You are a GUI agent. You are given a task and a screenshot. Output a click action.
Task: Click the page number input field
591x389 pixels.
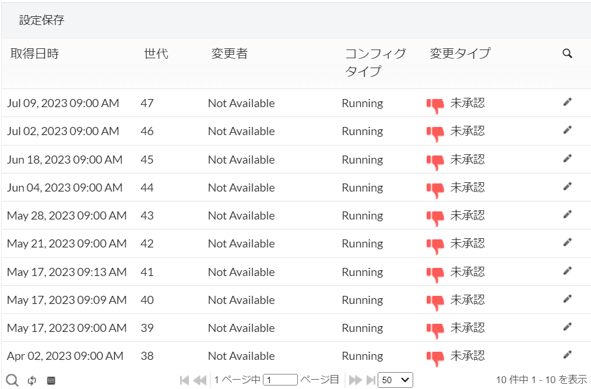[280, 380]
